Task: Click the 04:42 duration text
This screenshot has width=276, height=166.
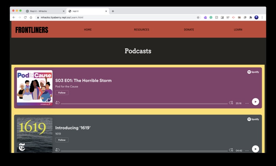Action: click(x=239, y=151)
